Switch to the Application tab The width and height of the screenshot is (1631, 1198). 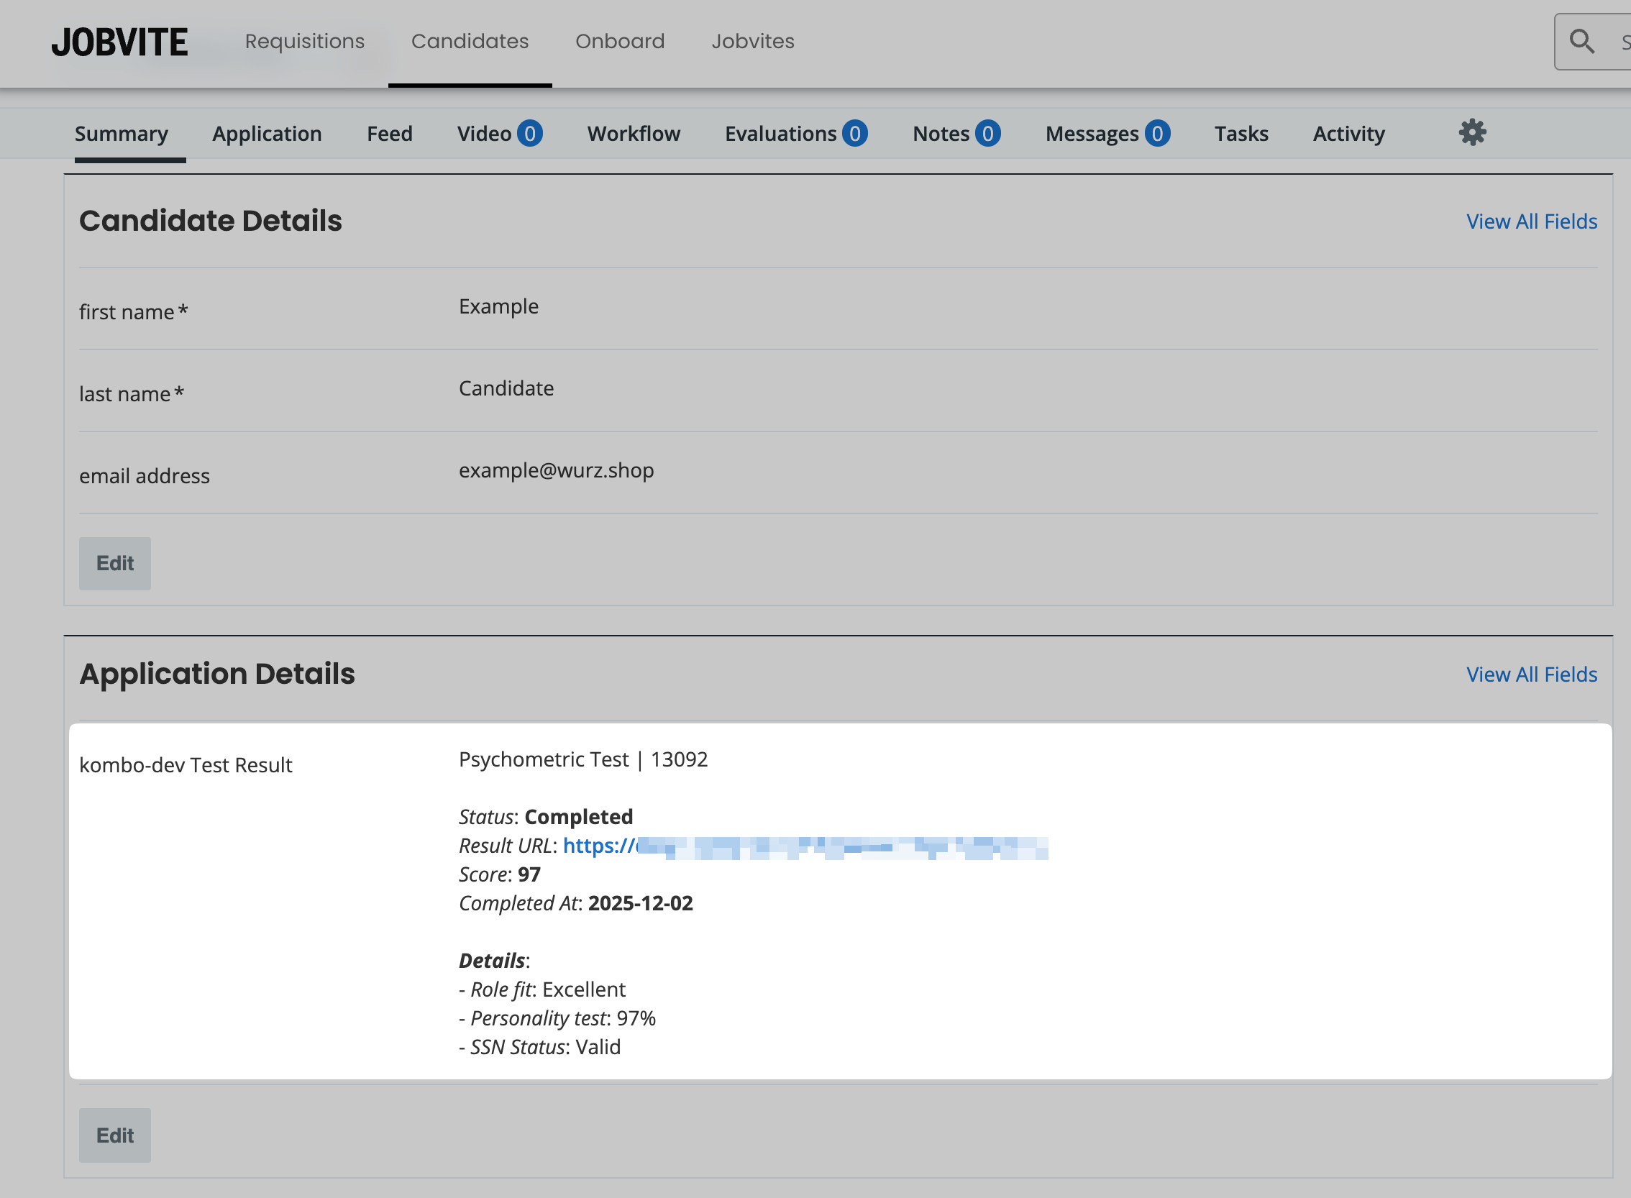coord(267,134)
